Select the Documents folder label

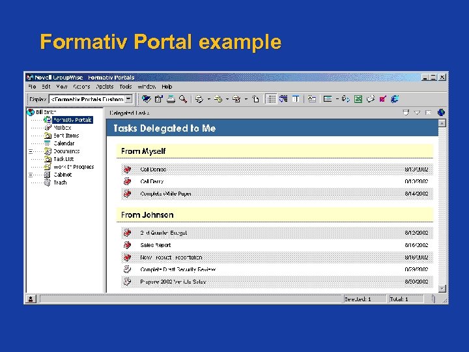tap(66, 151)
